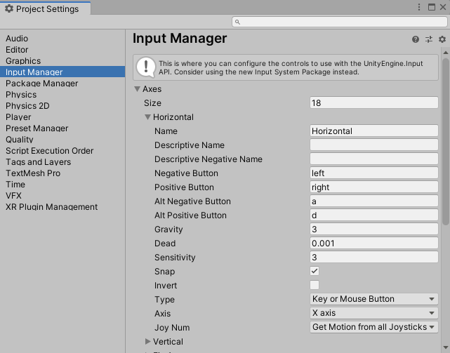Click the scrollbar down arrow

click(x=445, y=347)
